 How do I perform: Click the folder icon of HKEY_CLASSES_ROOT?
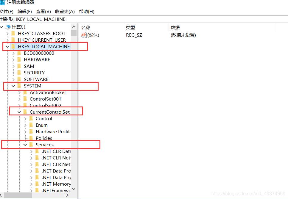pos(13,33)
